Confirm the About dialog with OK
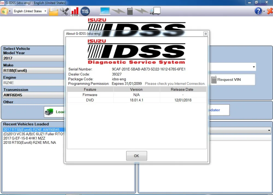273x195 pixels. pyautogui.click(x=136, y=156)
